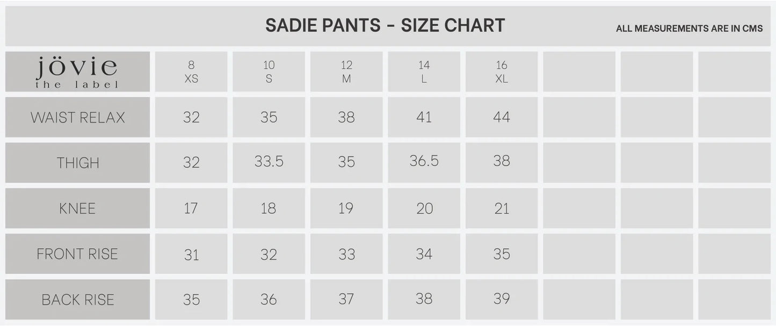
Task: Click the Sadie Pants - Size Chart title
Action: point(385,26)
